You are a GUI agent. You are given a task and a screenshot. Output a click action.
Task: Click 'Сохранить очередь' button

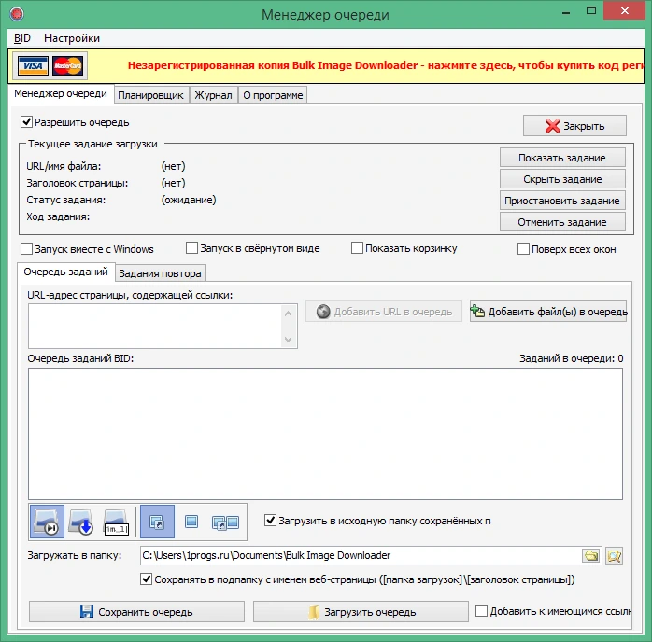click(136, 612)
